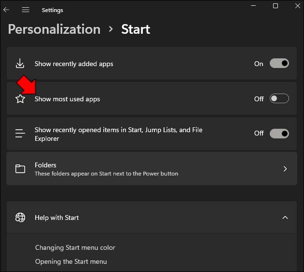Minimize the Settings window
This screenshot has height=272, width=304.
click(x=253, y=6)
